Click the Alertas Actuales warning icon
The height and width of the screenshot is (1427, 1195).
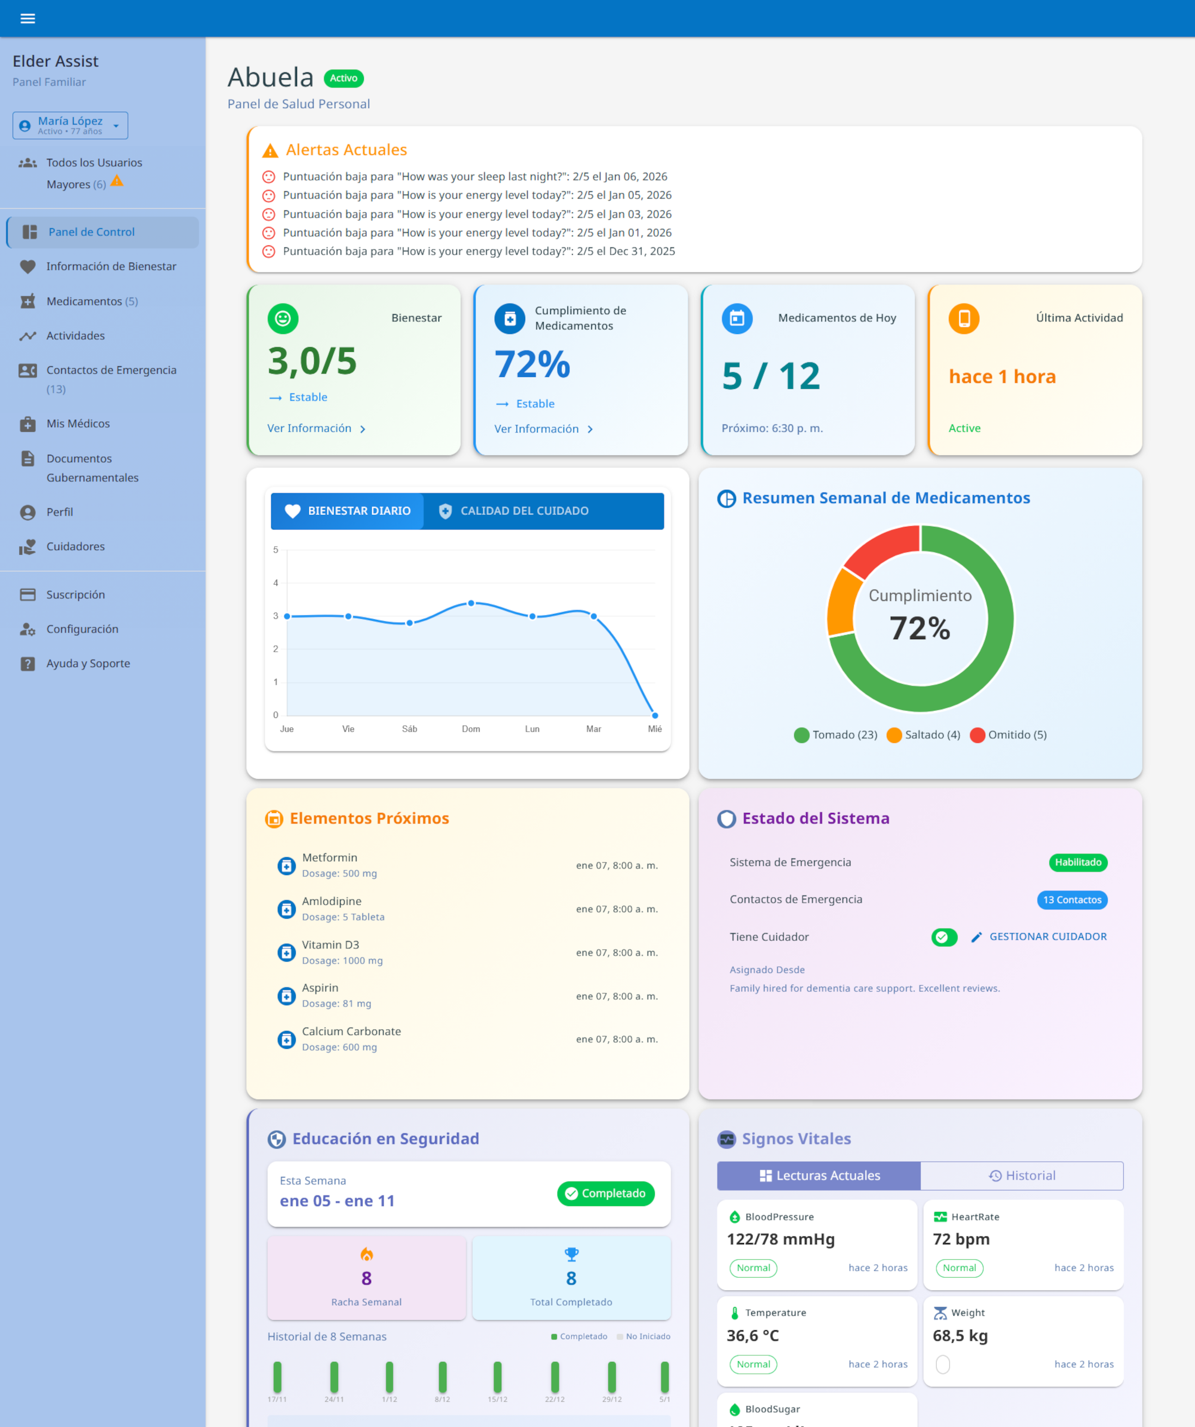270,150
